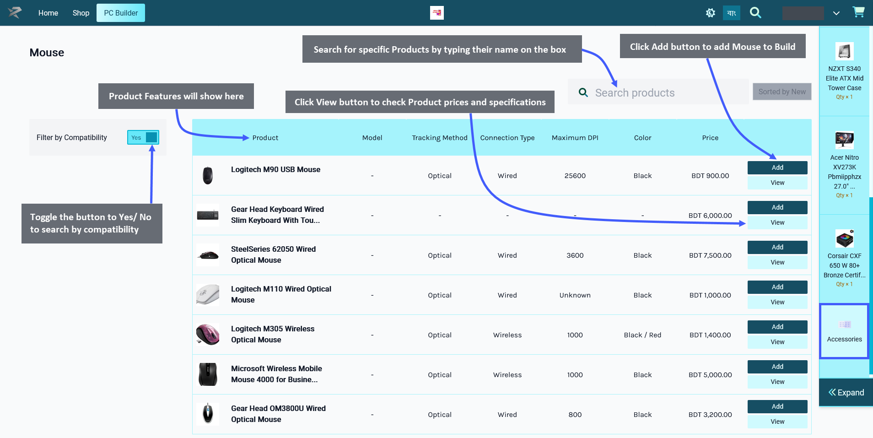
Task: Click the Connection Type column header
Action: click(507, 138)
